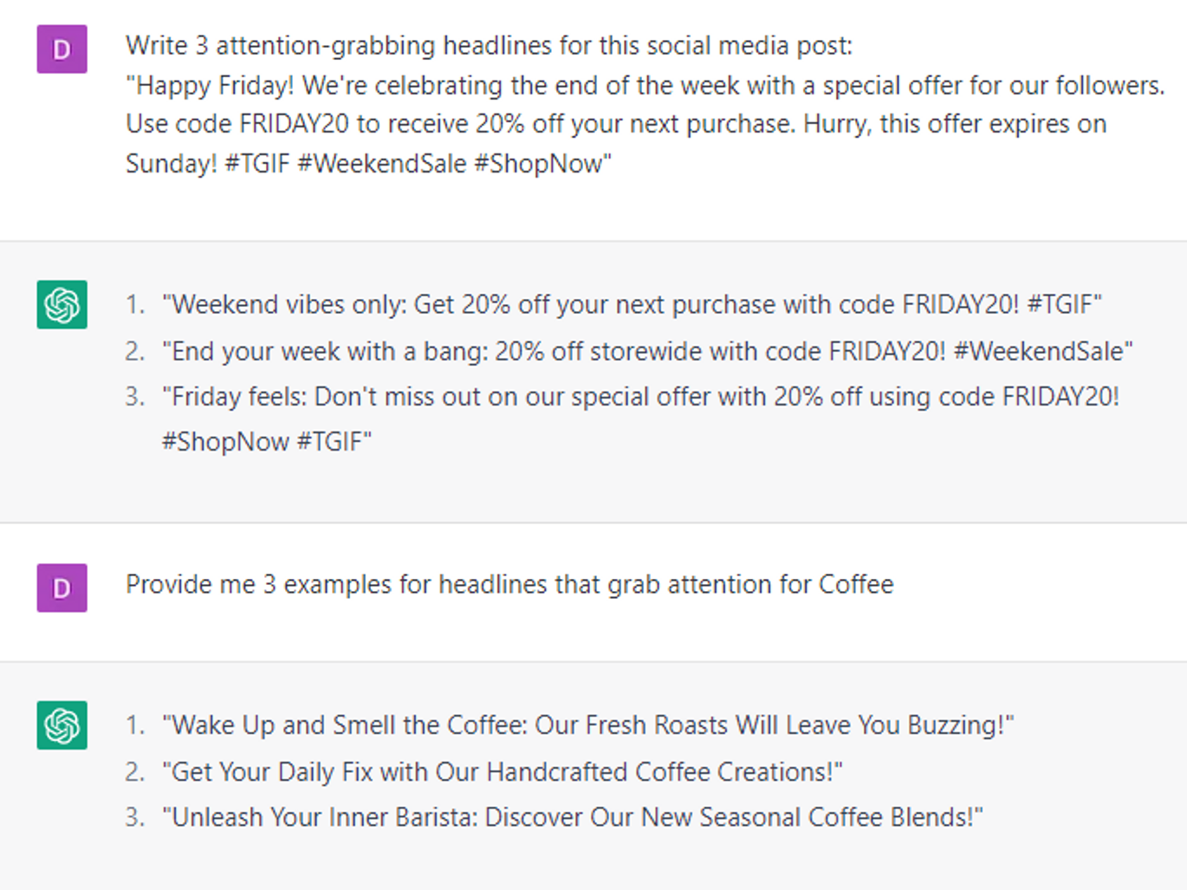Select the 'Unleash Your Inner Barista' headline

(x=573, y=817)
